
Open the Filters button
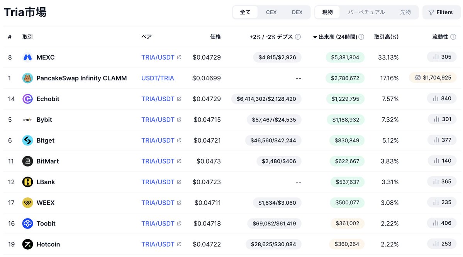pyautogui.click(x=441, y=12)
